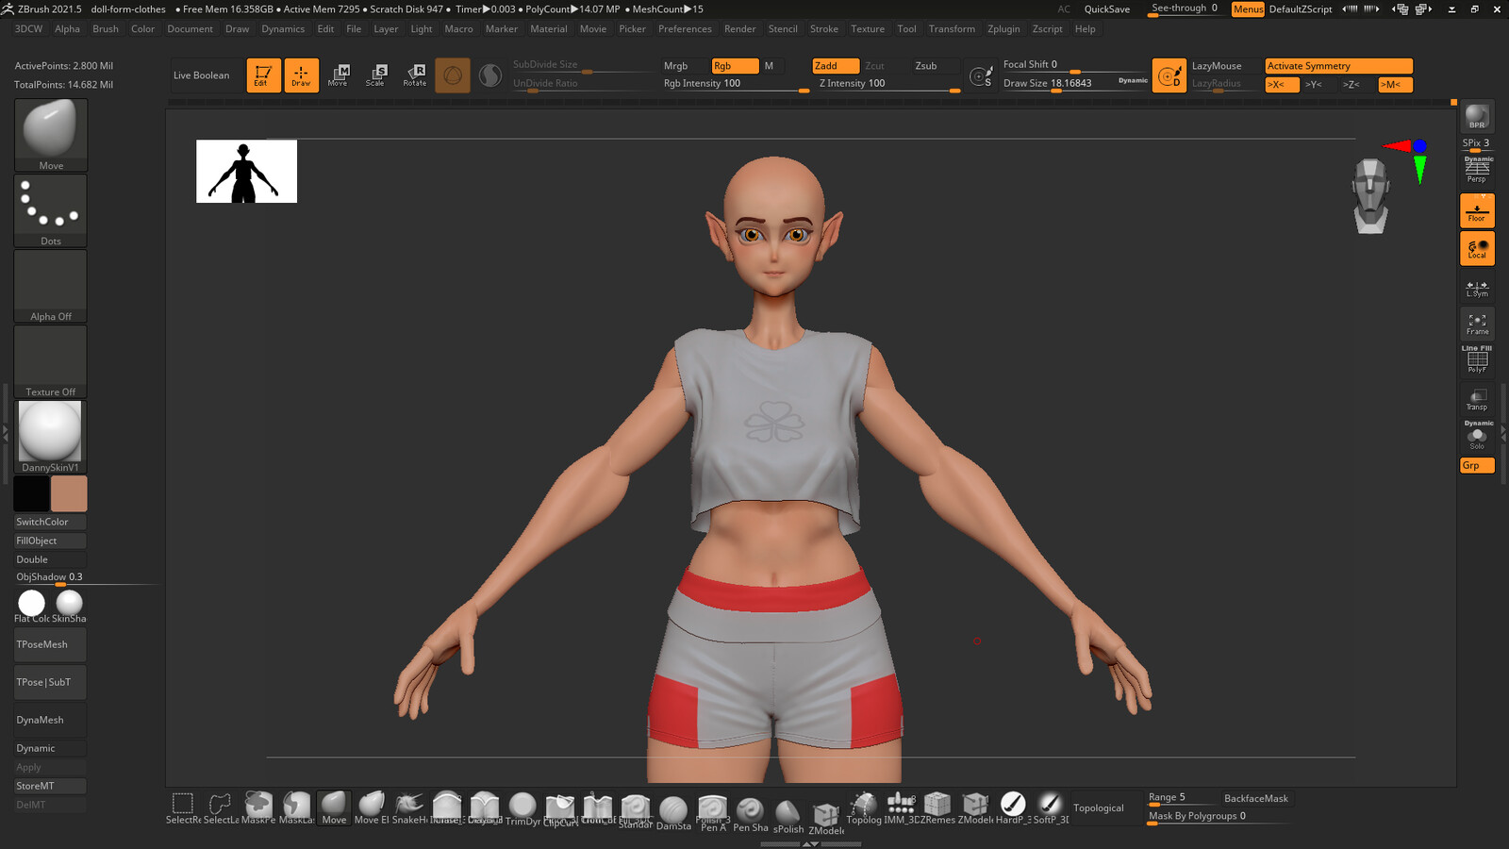Choose the SnakeHook brush
The height and width of the screenshot is (849, 1509).
pyautogui.click(x=409, y=808)
